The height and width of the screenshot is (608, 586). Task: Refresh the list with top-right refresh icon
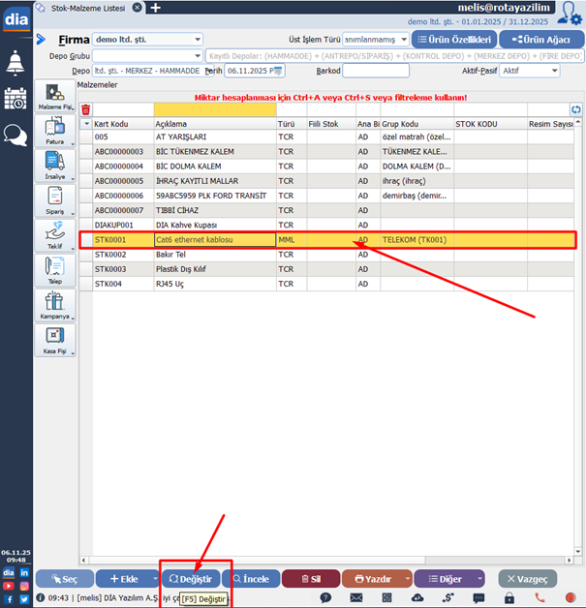pyautogui.click(x=576, y=109)
